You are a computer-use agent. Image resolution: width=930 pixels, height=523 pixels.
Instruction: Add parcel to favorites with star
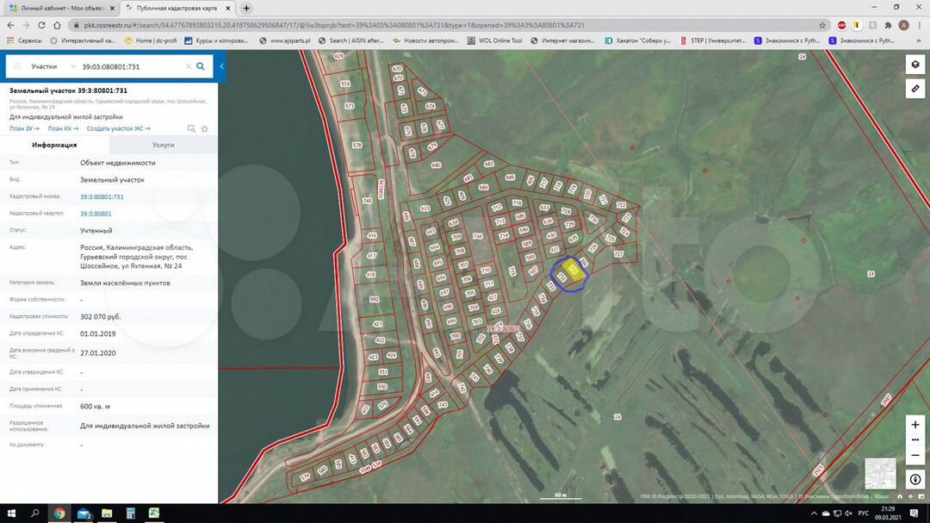205,129
